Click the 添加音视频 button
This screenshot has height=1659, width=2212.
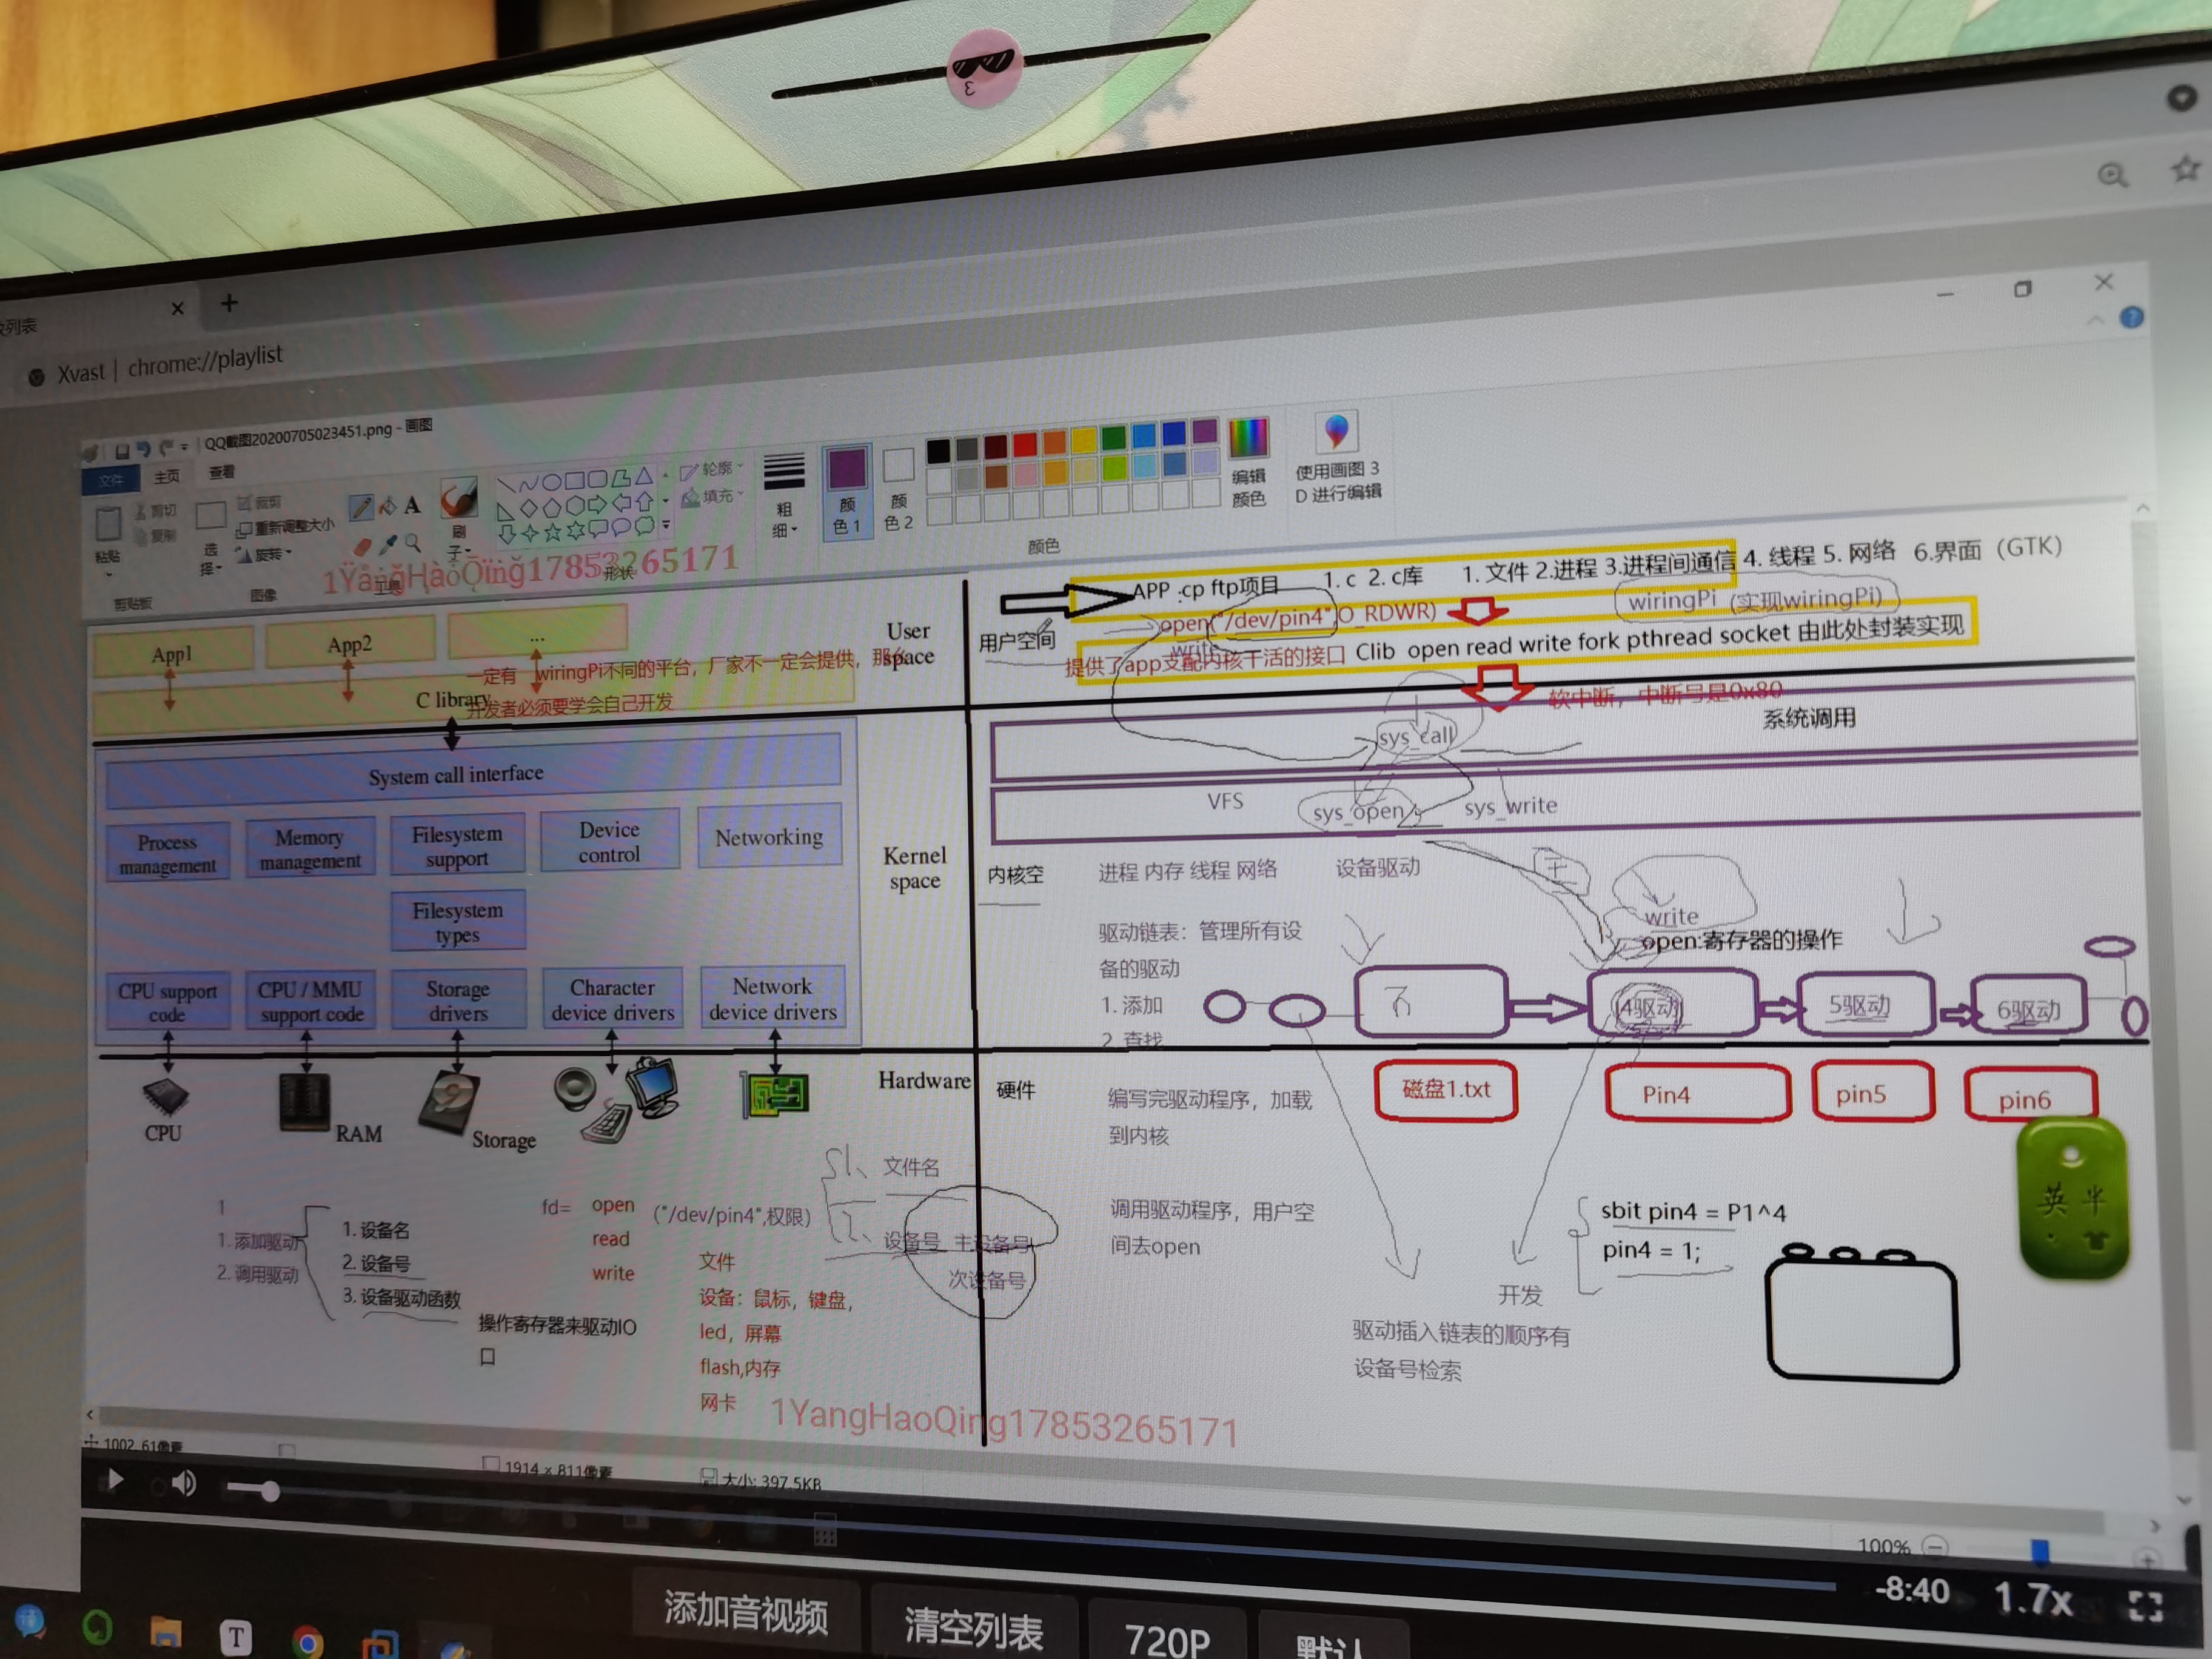click(x=746, y=1614)
